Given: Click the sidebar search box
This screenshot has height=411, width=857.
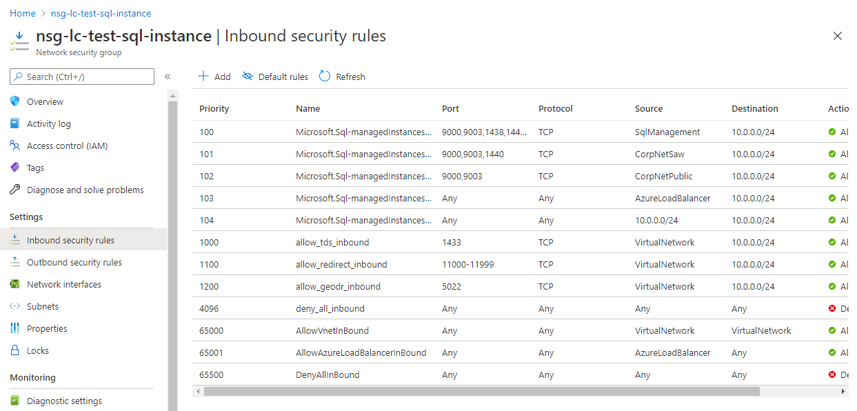Looking at the screenshot, I should [x=81, y=76].
